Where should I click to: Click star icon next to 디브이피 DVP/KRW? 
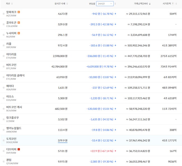coord(4,151)
